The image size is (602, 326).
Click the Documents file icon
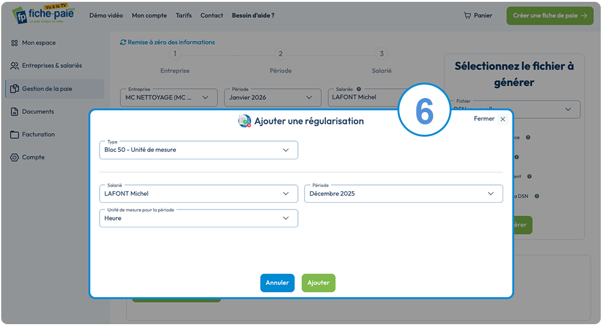[x=14, y=112]
